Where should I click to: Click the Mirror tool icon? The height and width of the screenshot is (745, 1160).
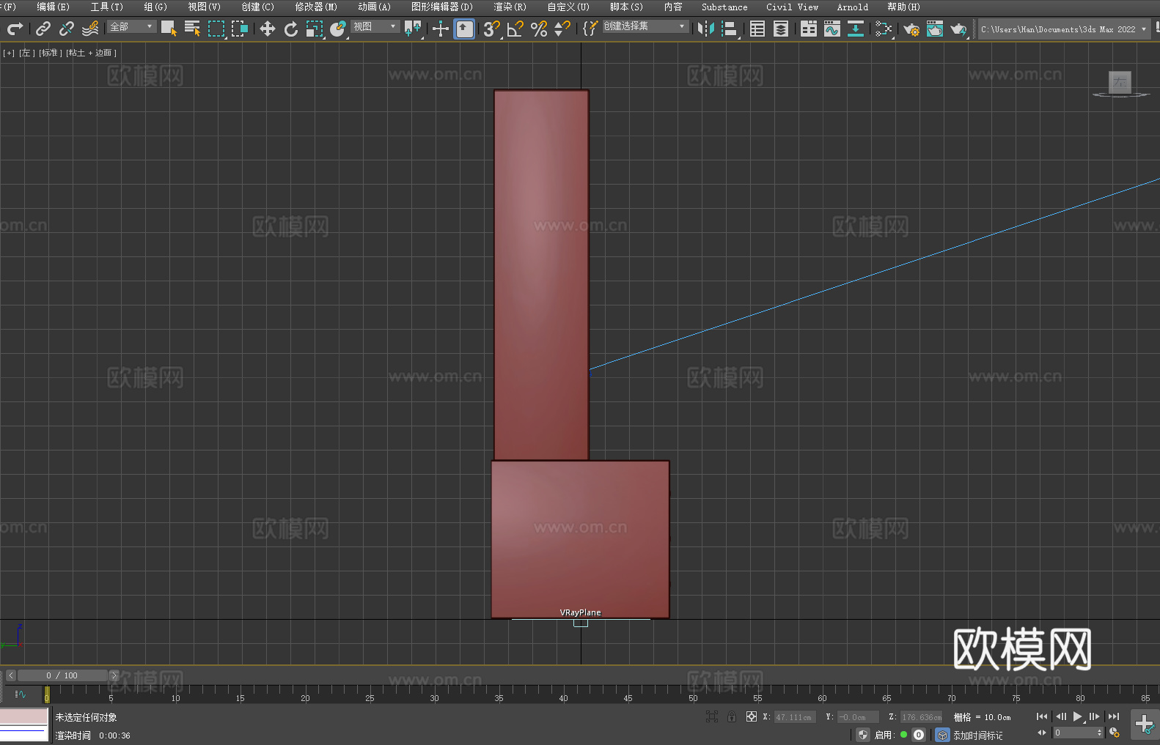tap(706, 29)
